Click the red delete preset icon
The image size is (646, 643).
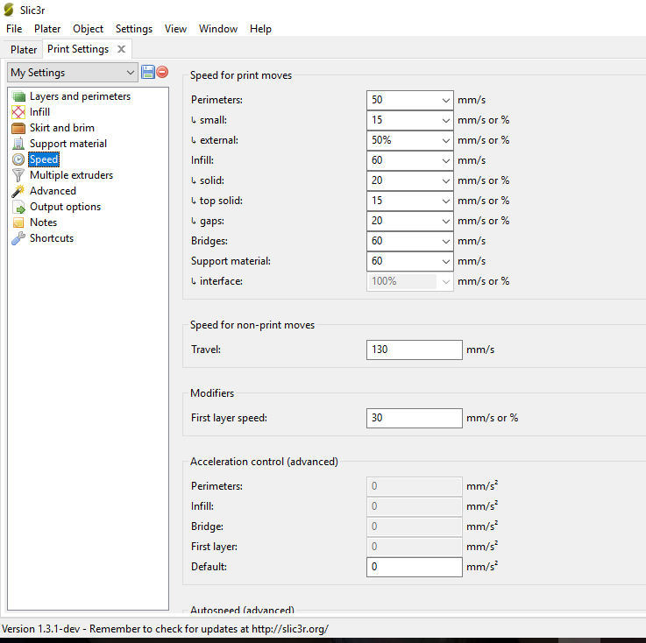pyautogui.click(x=162, y=72)
